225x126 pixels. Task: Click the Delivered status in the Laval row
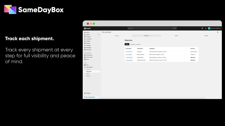pos(193,60)
